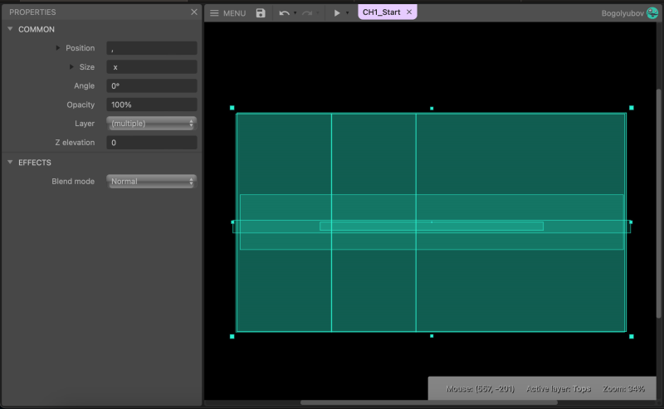Click the bottom-center selection handle

(432, 336)
